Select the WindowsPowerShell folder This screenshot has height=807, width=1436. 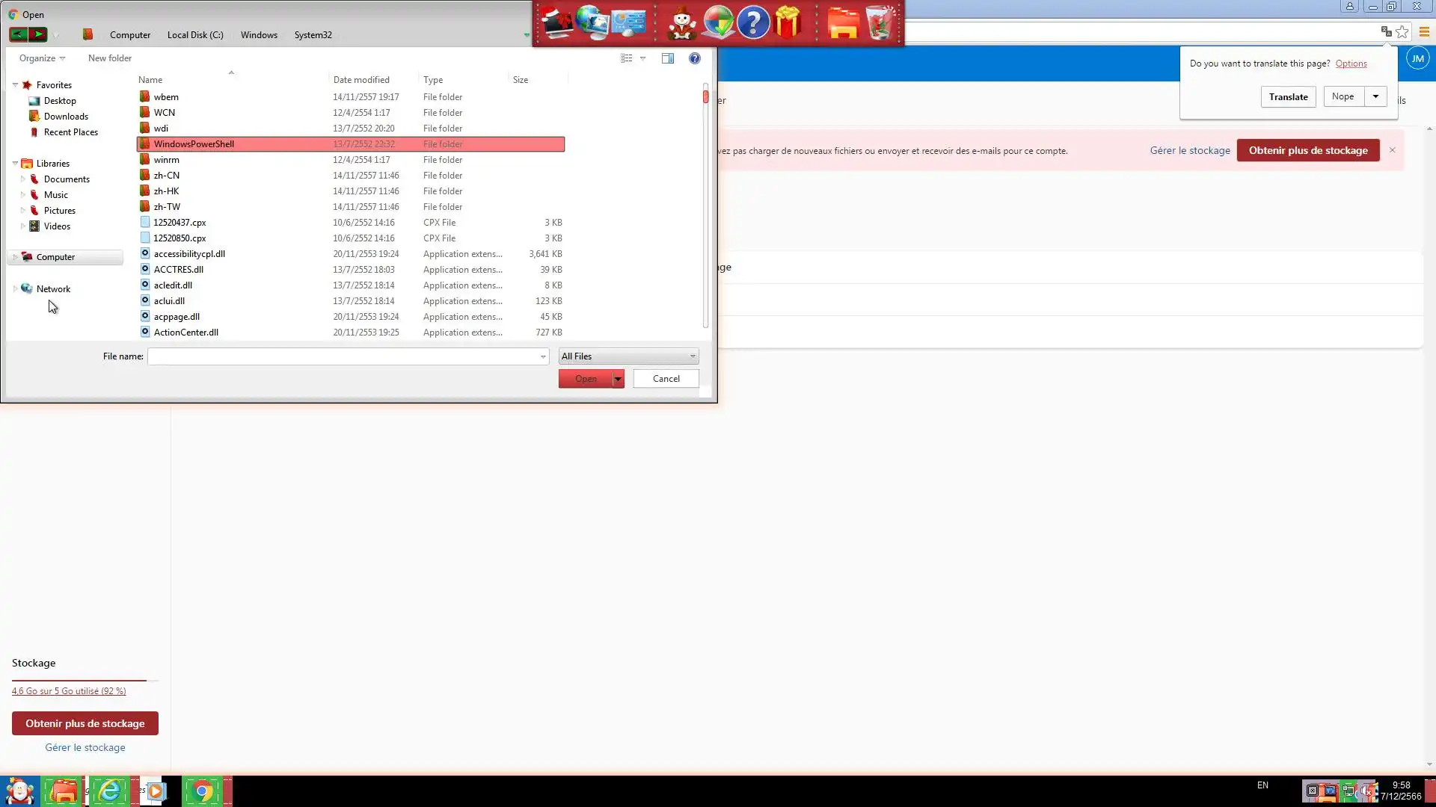194,144
